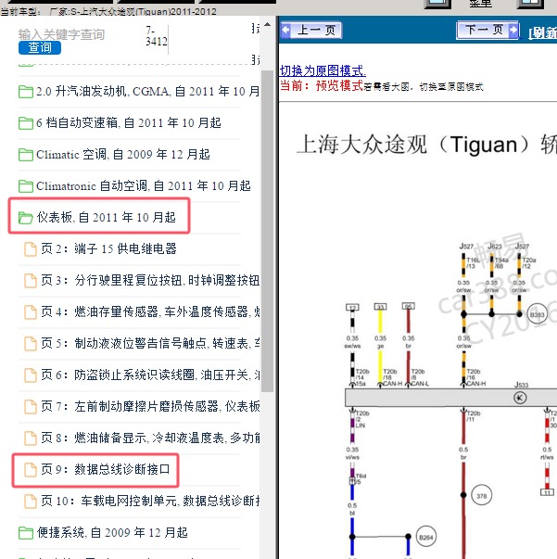This screenshot has width=557, height=559.
Task: Open 页 5:制动液液位警告信号触点 page
Action: (150, 343)
